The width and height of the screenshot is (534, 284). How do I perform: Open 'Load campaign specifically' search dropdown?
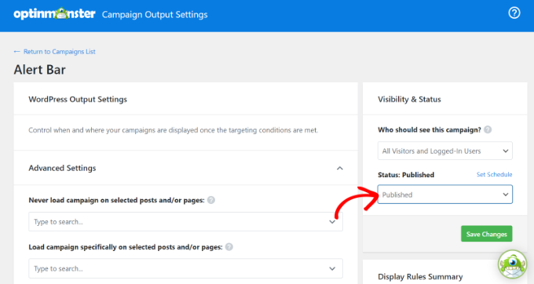pos(185,268)
